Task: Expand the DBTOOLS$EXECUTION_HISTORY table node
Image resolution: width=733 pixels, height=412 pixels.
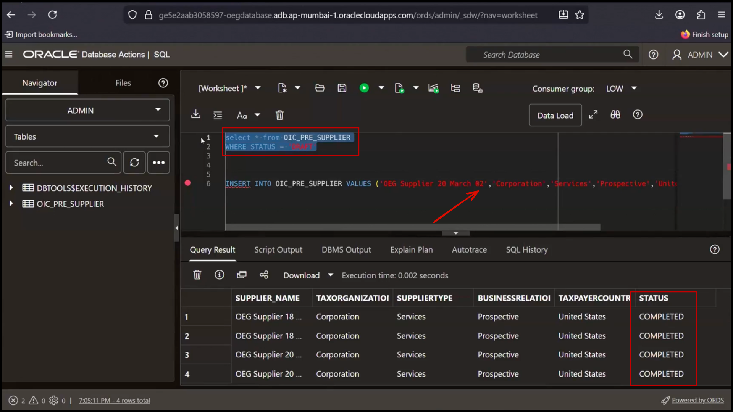Action: (11, 188)
